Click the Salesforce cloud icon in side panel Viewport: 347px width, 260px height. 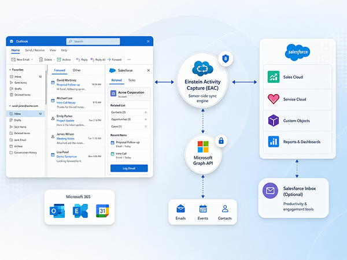tap(112, 70)
